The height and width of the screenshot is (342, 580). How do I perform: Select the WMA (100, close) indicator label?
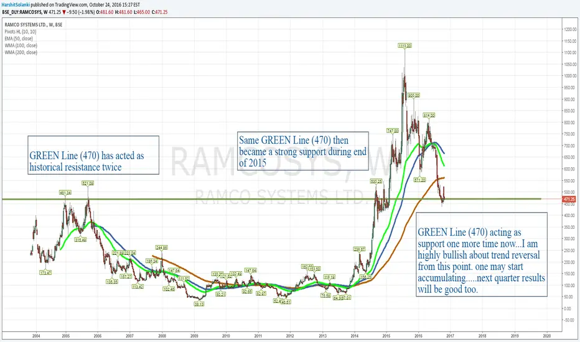[x=21, y=45]
